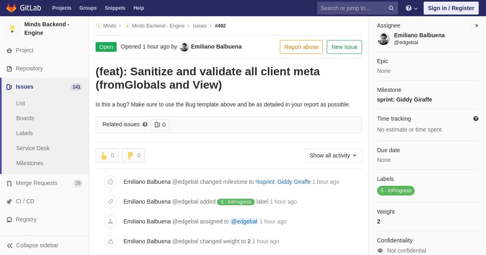Click the Repository file icon in sidebar

coord(9,69)
